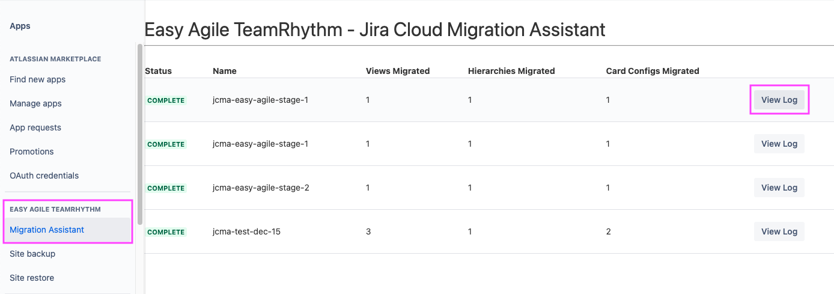Open the Site backup page
The image size is (834, 294).
point(32,254)
